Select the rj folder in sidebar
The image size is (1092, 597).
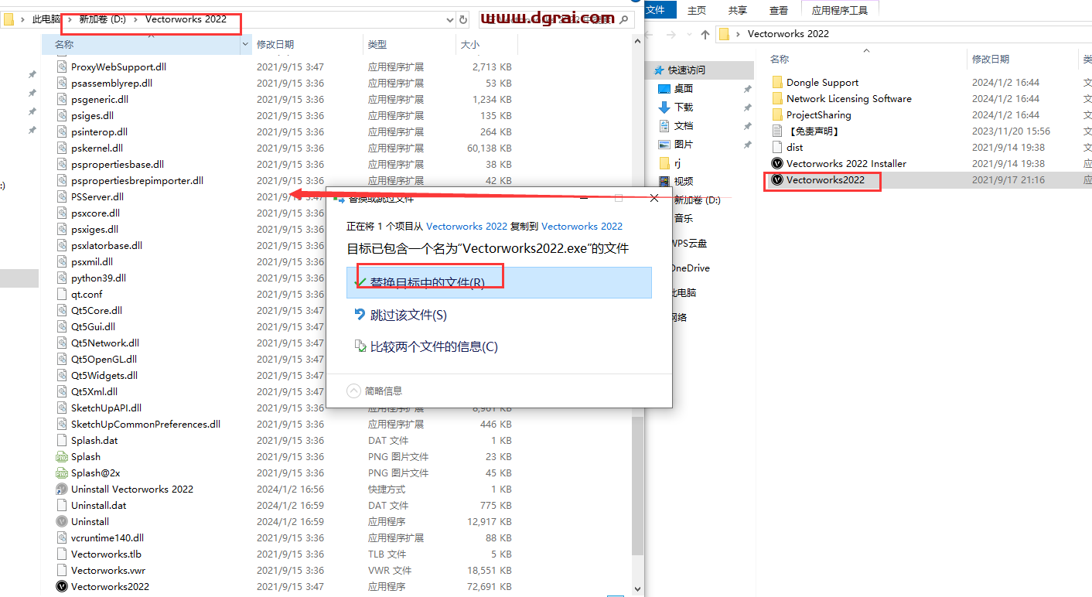pyautogui.click(x=670, y=162)
